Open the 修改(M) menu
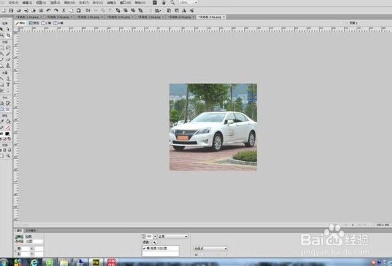The image size is (392, 266). point(69,3)
